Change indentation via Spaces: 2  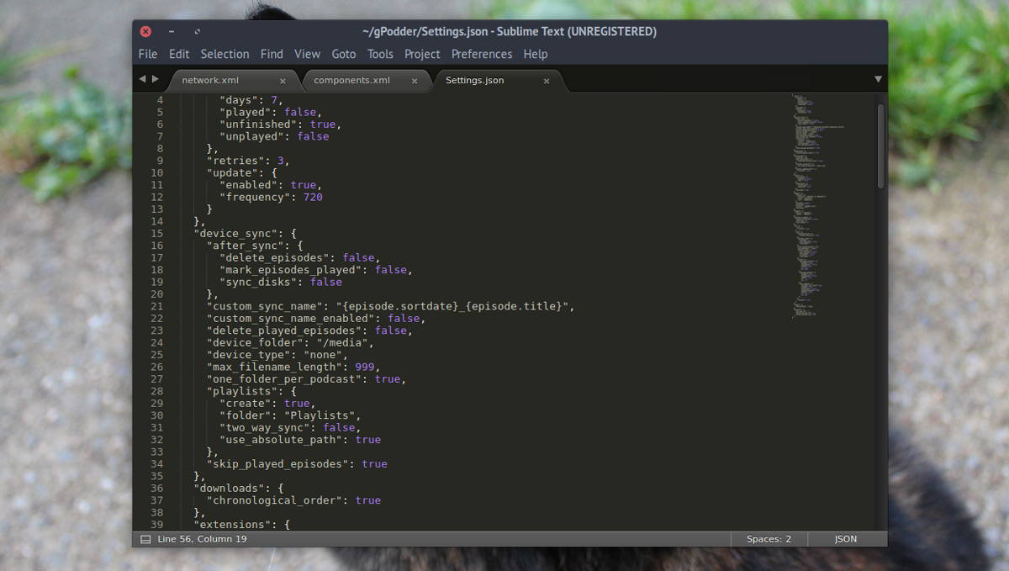(769, 539)
